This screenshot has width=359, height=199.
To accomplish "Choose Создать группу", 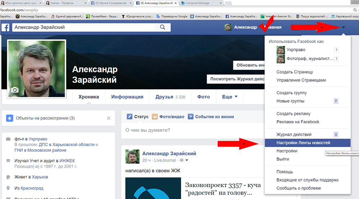I will 292,93.
